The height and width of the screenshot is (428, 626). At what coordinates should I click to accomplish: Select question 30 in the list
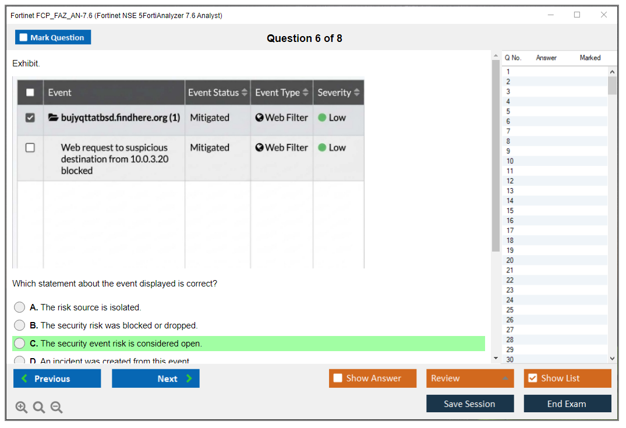point(555,359)
